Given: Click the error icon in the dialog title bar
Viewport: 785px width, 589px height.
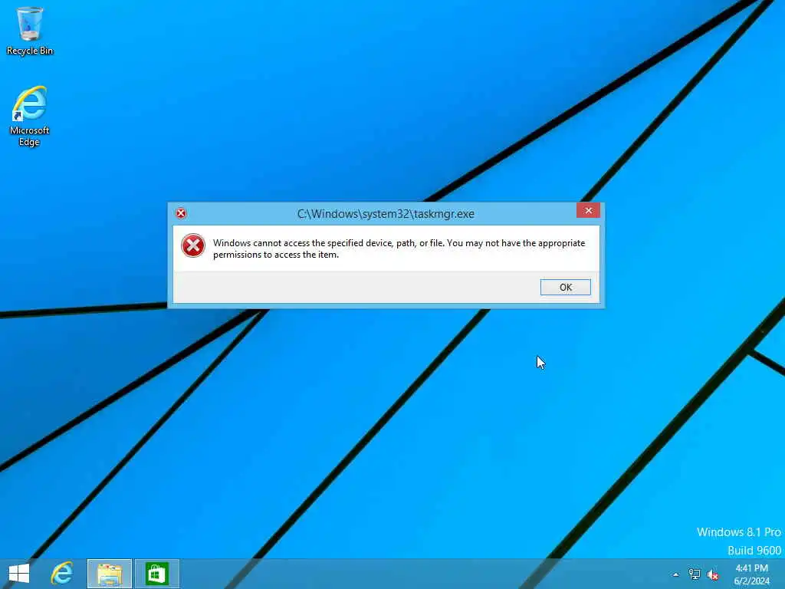Looking at the screenshot, I should point(181,213).
